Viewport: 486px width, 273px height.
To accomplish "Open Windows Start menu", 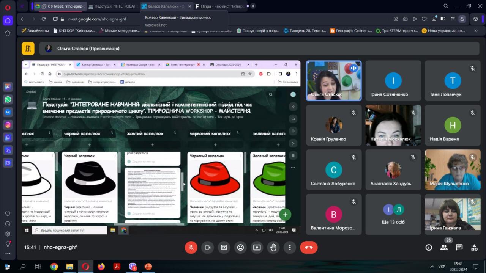I will 7,267.
